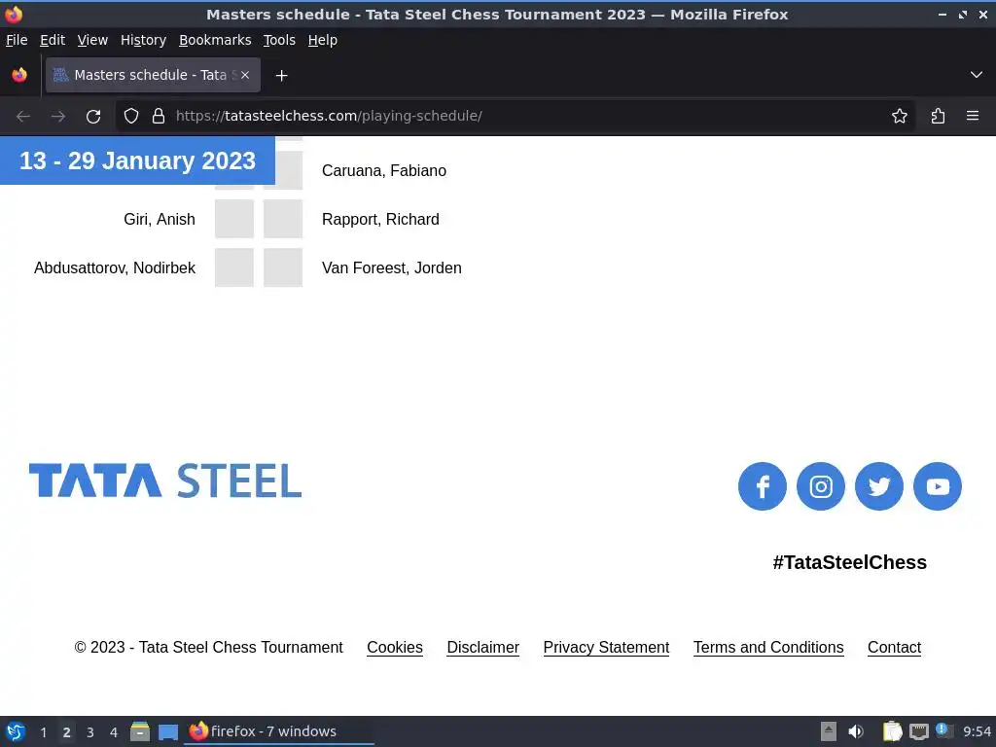Click the 13 - 29 January 2023 banner
The width and height of the screenshot is (996, 747).
[x=137, y=160]
